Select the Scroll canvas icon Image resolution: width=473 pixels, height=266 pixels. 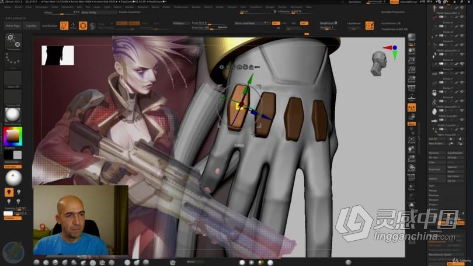412,51
